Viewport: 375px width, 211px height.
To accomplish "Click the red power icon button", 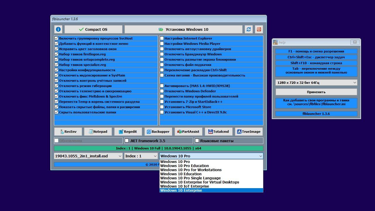I will click(259, 29).
